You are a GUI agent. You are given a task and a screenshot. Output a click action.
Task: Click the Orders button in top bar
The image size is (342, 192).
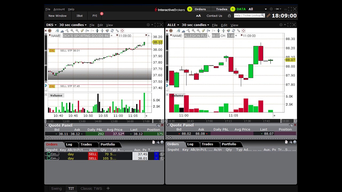point(200,9)
